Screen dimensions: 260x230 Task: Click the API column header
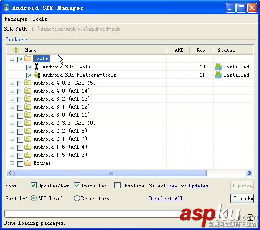179,50
